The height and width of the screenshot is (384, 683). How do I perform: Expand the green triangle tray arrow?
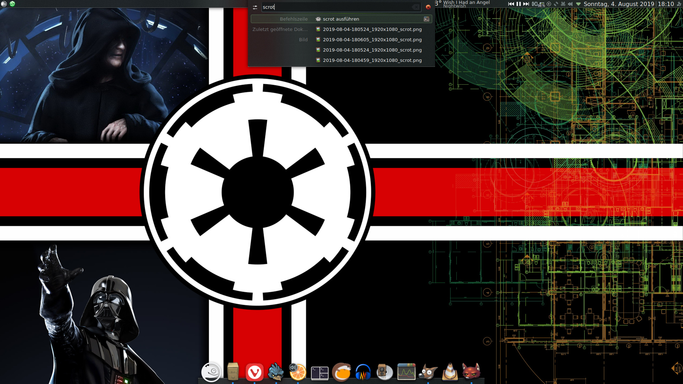[578, 4]
